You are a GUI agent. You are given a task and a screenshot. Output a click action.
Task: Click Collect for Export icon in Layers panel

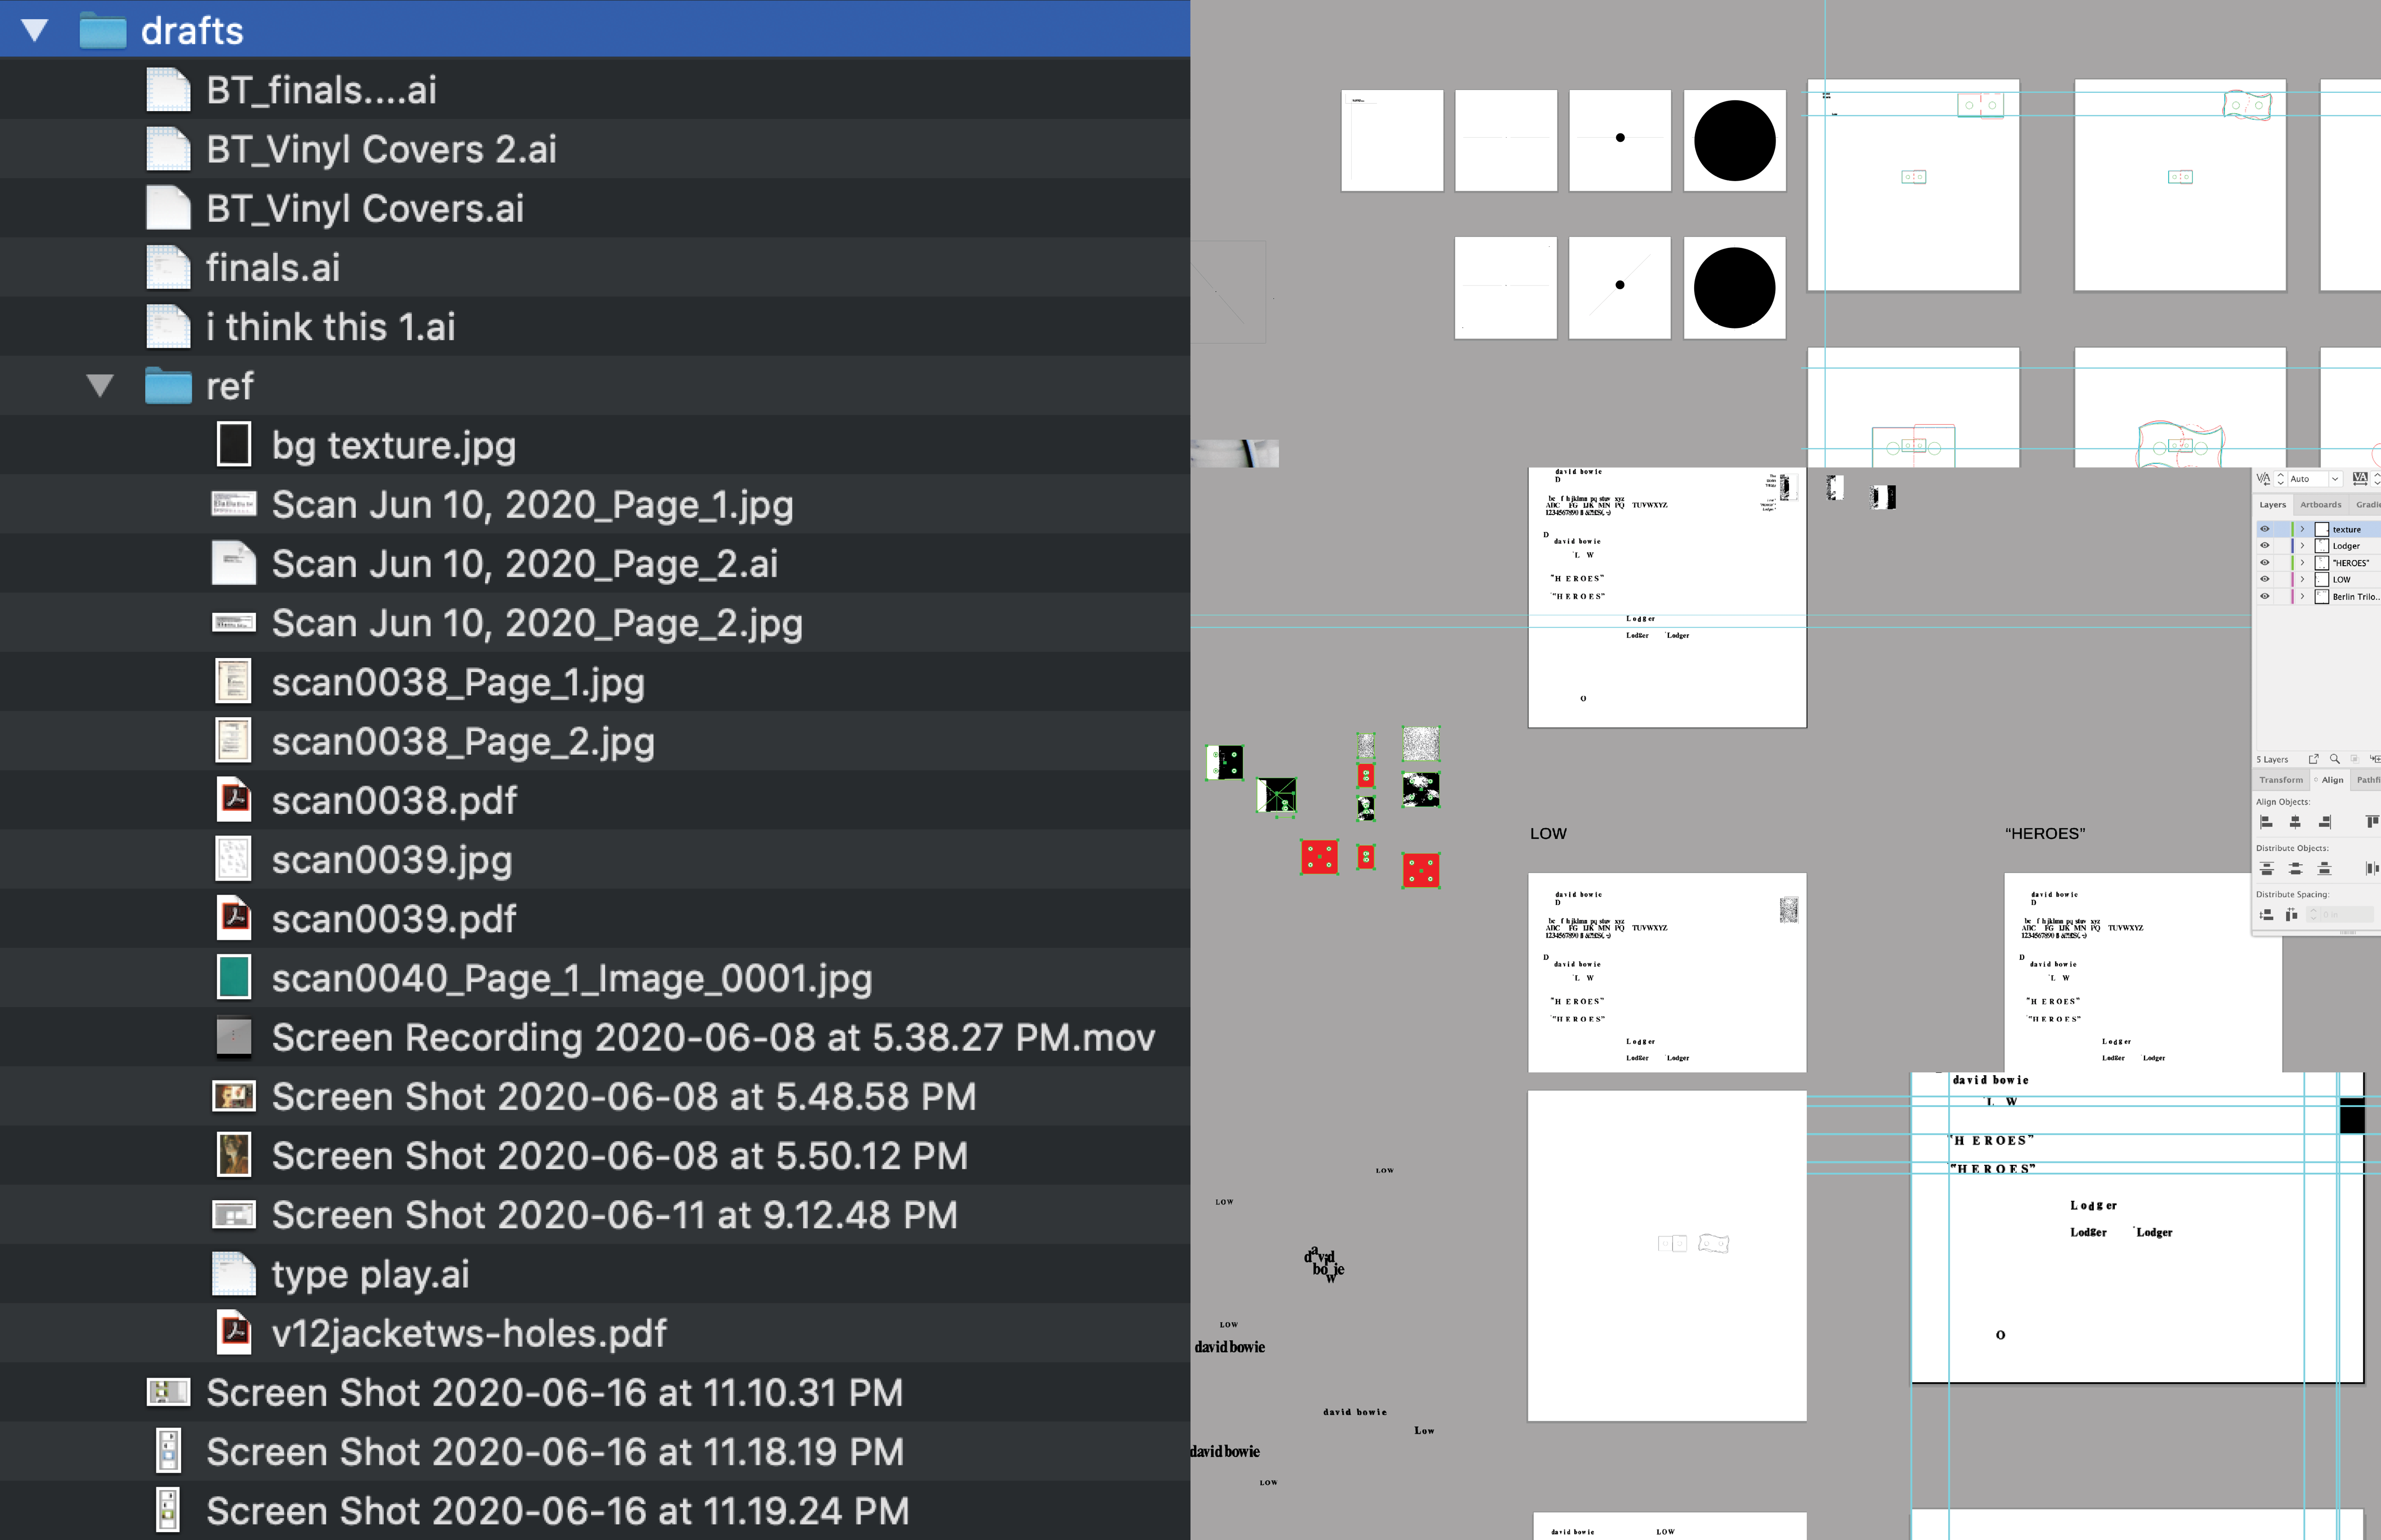2314,759
